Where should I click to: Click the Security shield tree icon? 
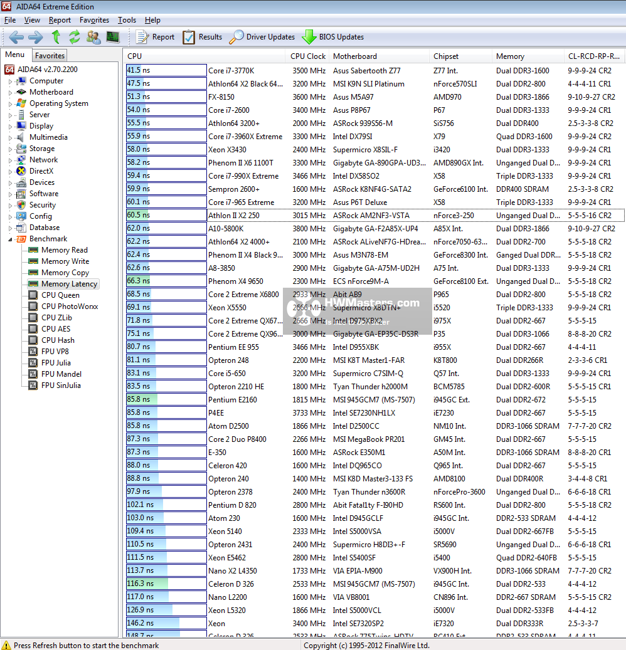tap(21, 205)
